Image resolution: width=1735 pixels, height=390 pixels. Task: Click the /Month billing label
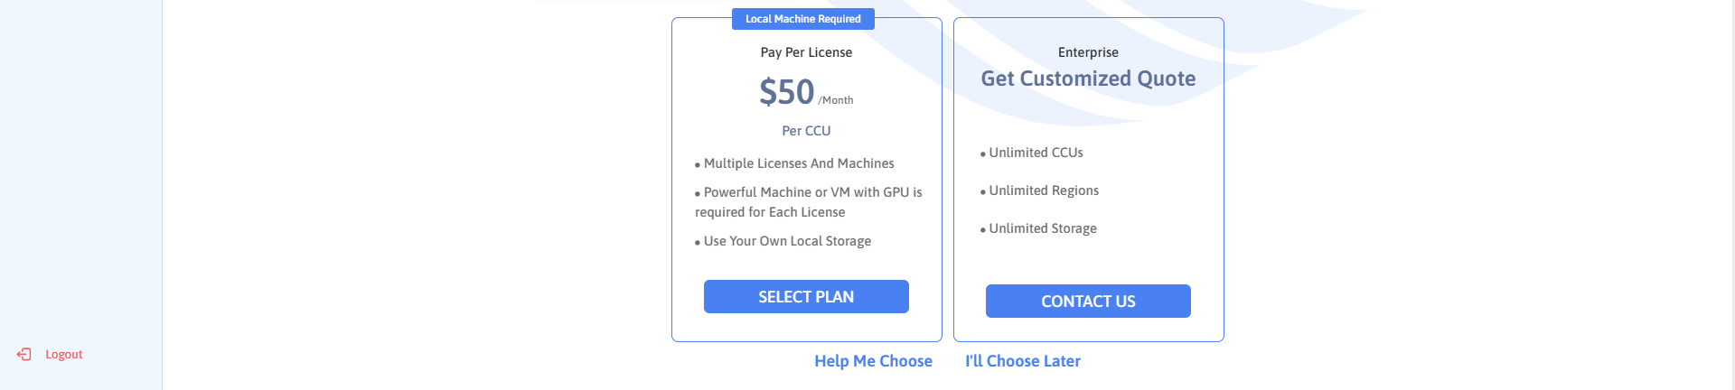(835, 100)
